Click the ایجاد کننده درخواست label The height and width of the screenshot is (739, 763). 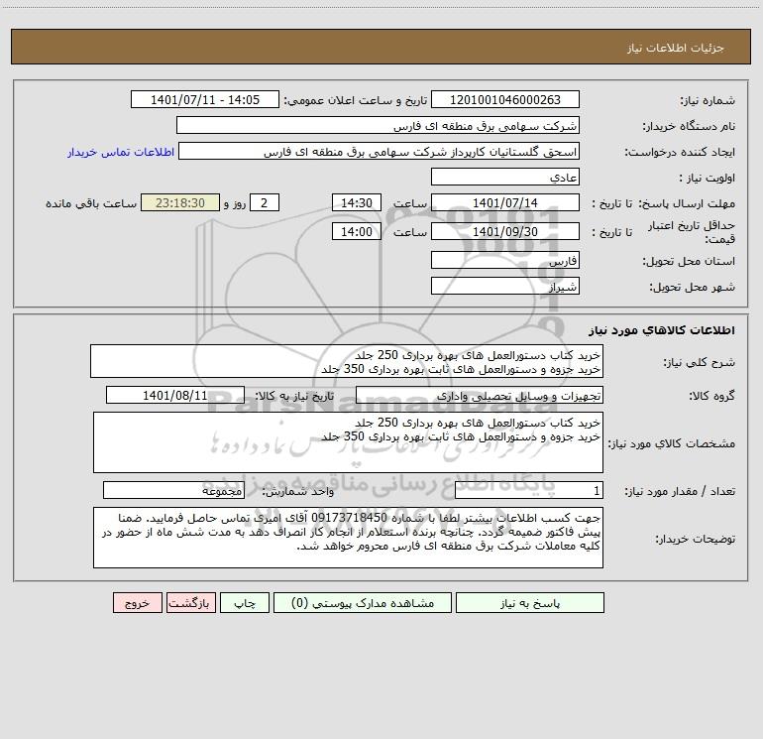[x=680, y=152]
